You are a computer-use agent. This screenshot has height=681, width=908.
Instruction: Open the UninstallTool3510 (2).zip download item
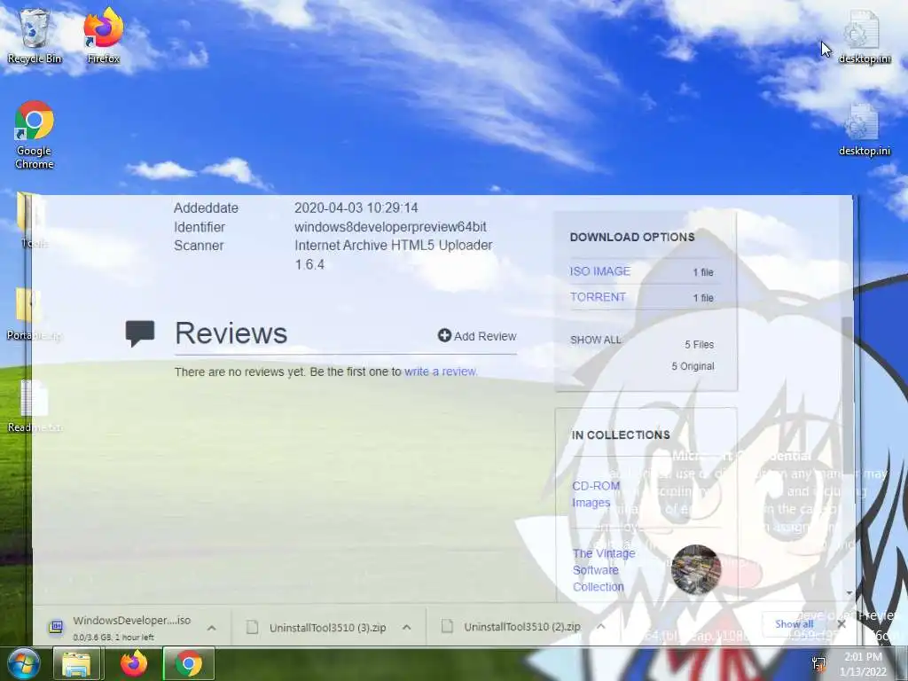point(523,628)
